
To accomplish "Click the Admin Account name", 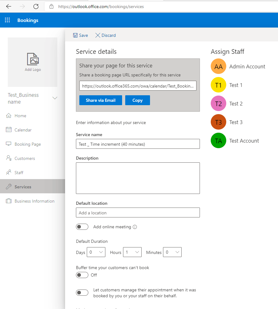I will pos(247,67).
